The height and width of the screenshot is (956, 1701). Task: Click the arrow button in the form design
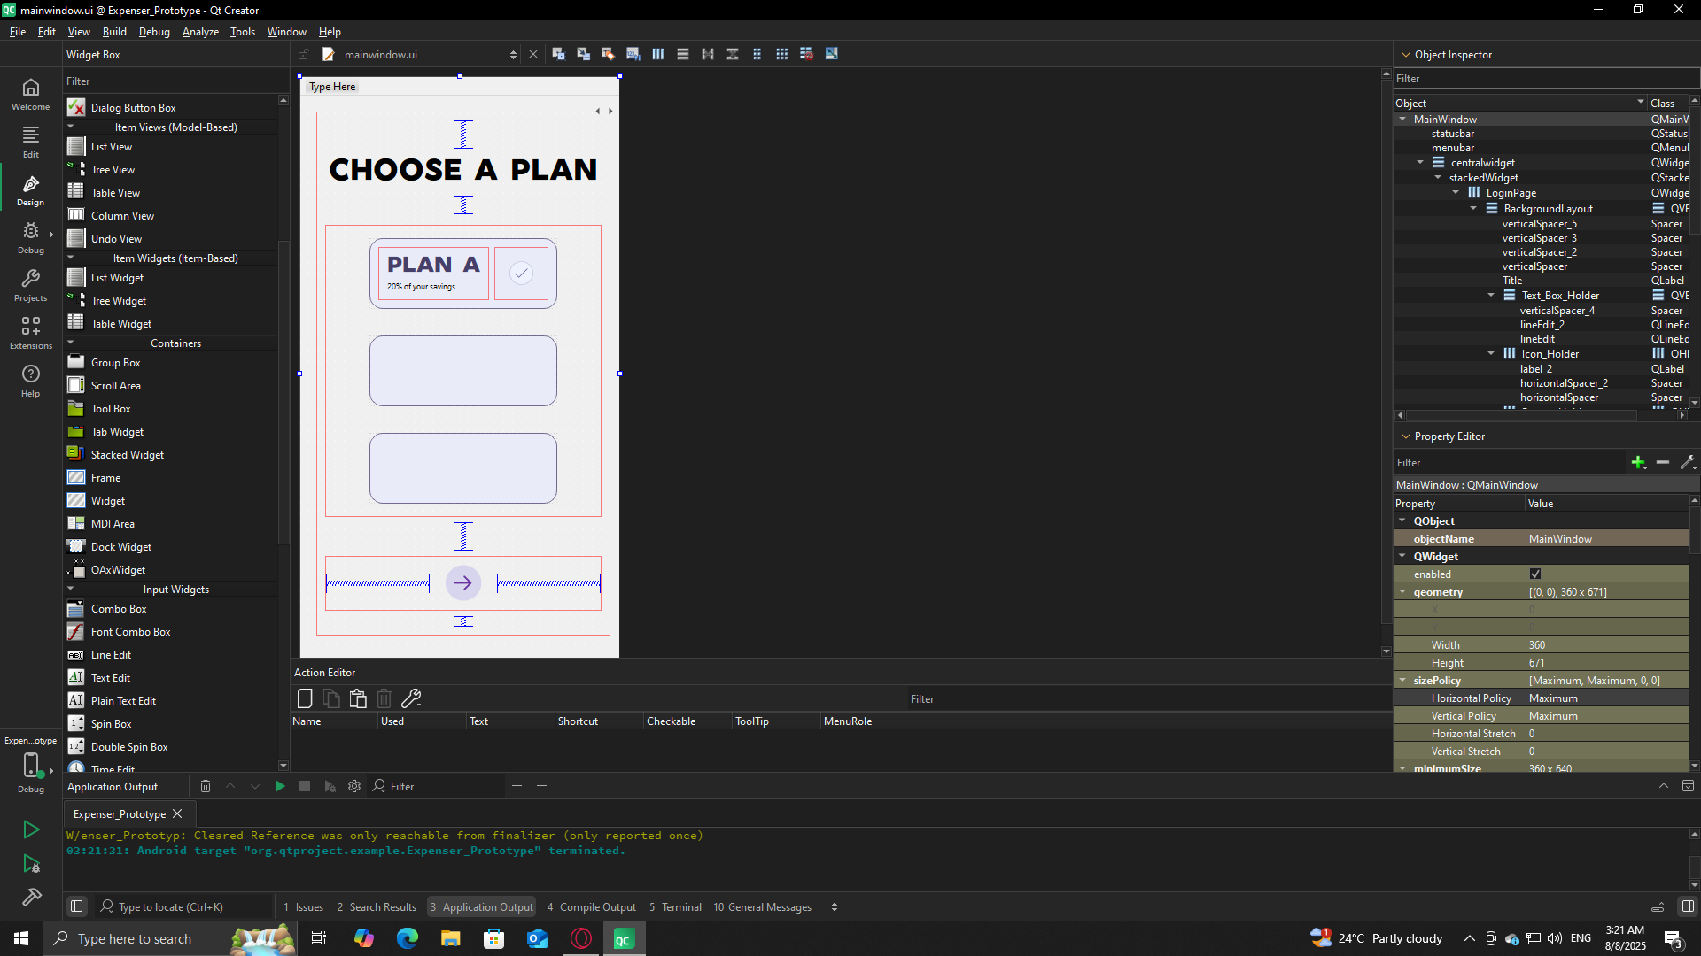click(462, 582)
